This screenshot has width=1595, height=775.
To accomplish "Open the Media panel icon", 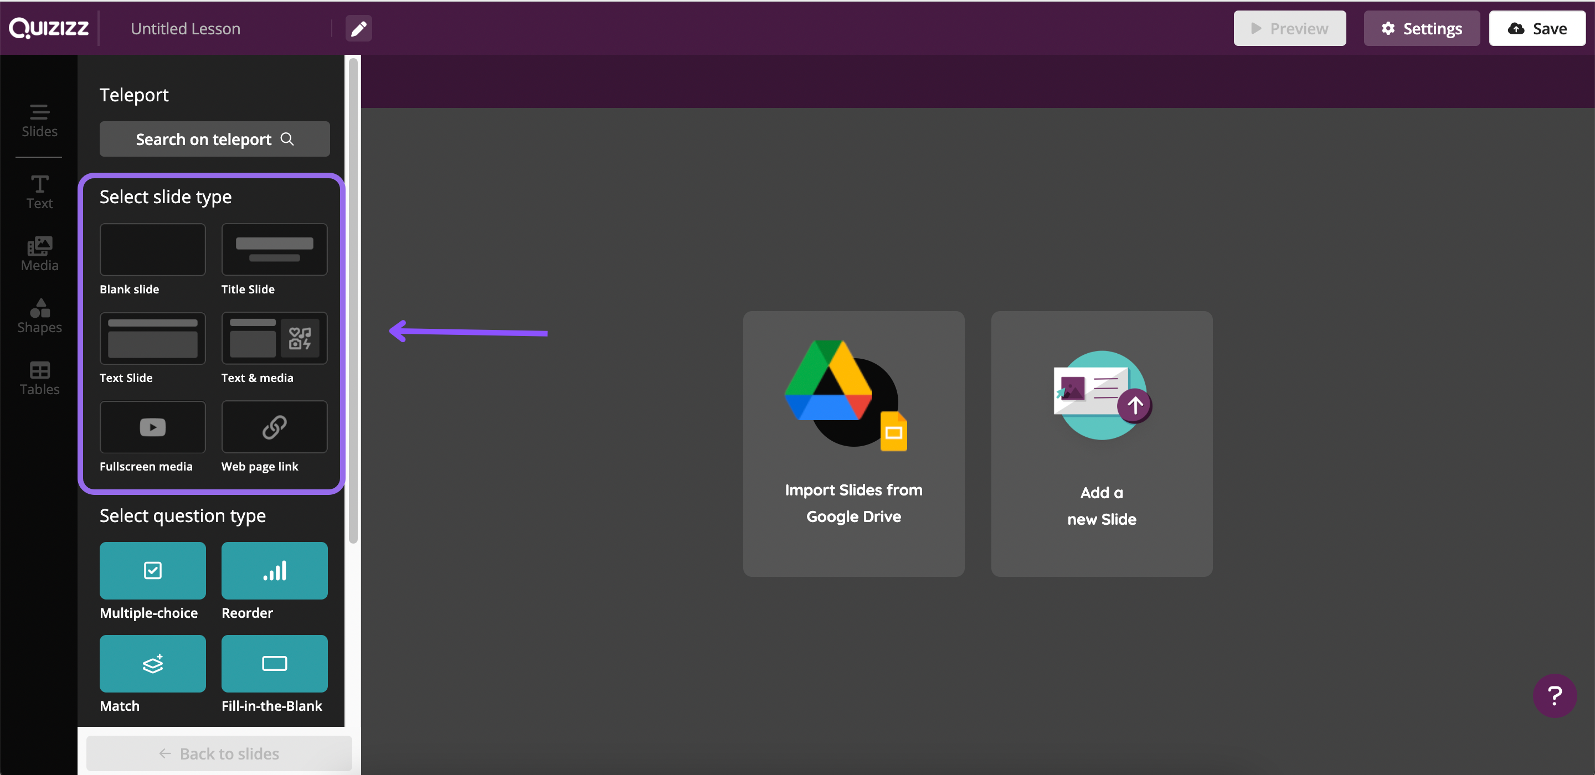I will 39,253.
